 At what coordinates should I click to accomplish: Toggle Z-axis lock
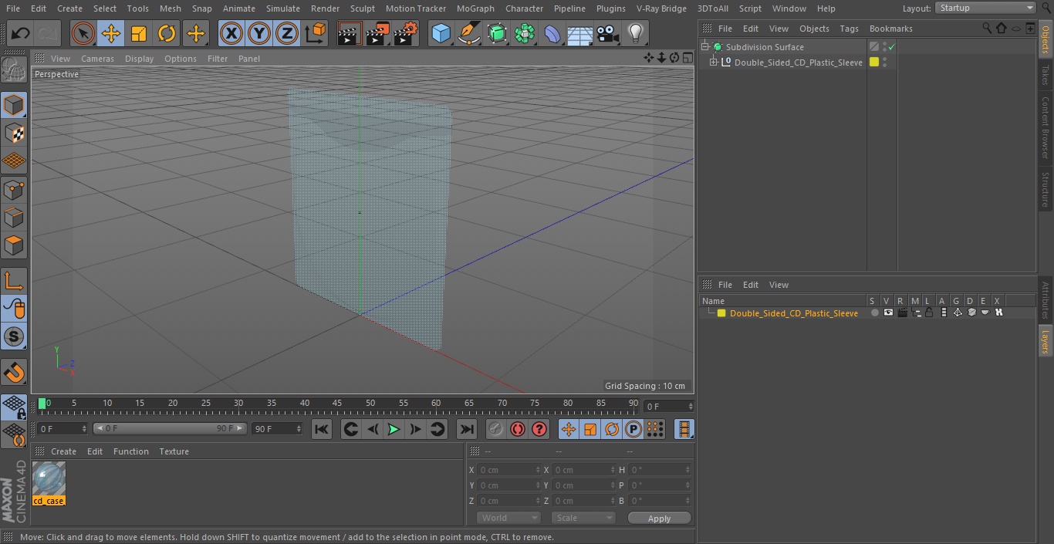pyautogui.click(x=287, y=33)
